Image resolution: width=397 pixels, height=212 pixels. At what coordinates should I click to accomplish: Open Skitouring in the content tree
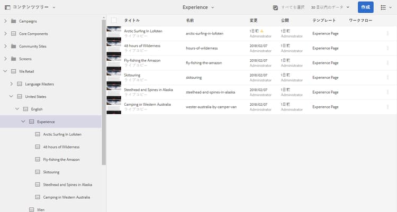51,172
